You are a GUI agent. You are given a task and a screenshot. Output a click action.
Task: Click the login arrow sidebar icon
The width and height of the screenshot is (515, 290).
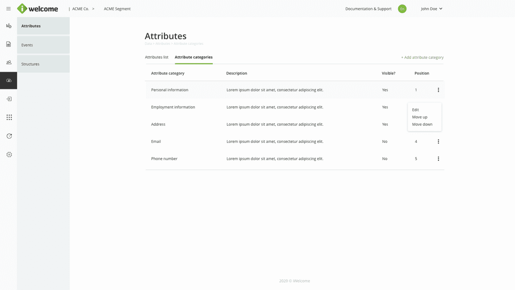pos(9,99)
